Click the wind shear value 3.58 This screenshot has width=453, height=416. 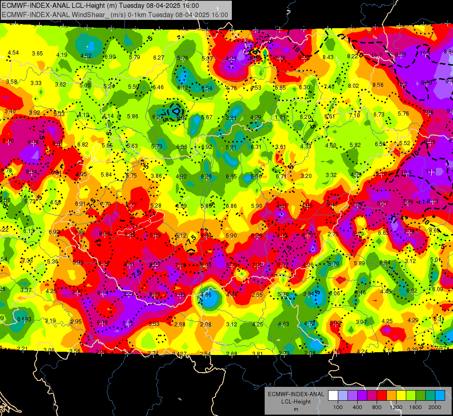pyautogui.click(x=12, y=82)
